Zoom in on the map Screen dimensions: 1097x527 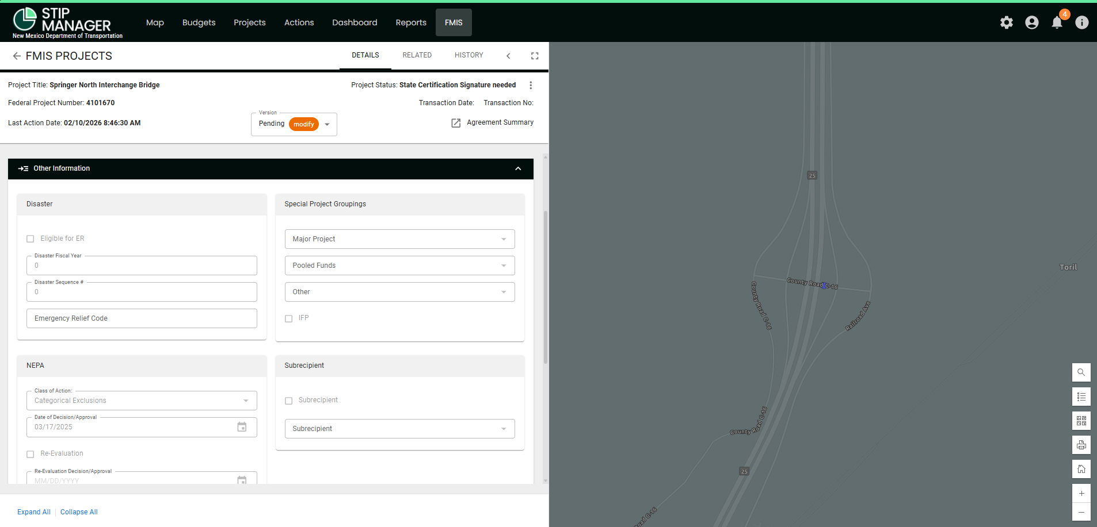tap(1081, 493)
